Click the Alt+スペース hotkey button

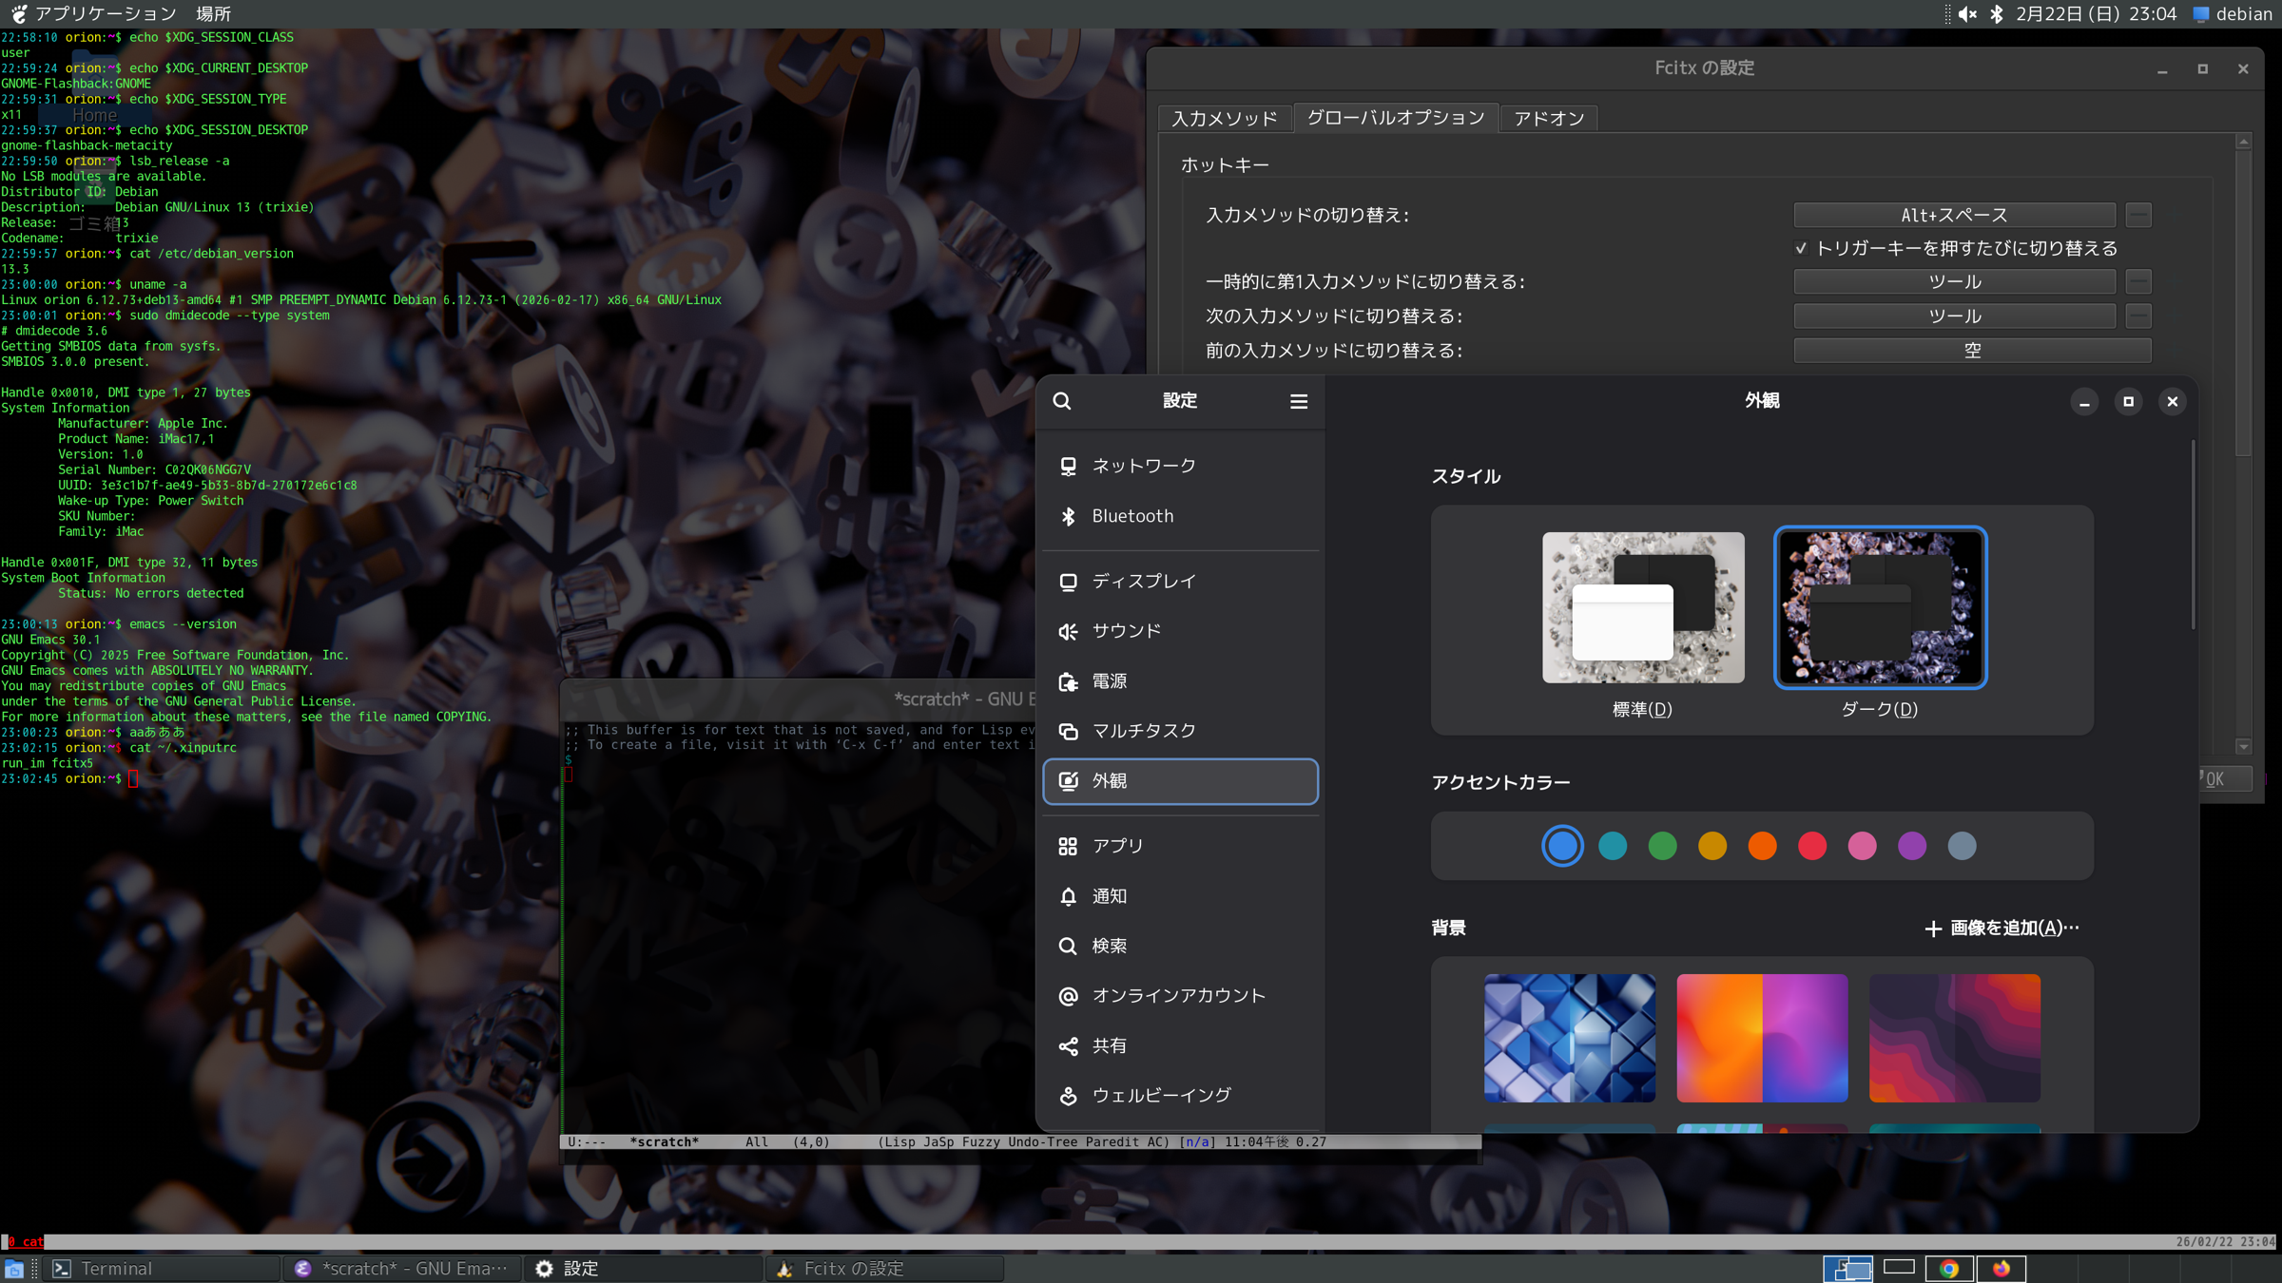1953,216
